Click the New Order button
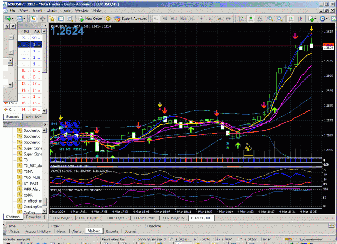The height and width of the screenshot is (244, 337). click(91, 19)
